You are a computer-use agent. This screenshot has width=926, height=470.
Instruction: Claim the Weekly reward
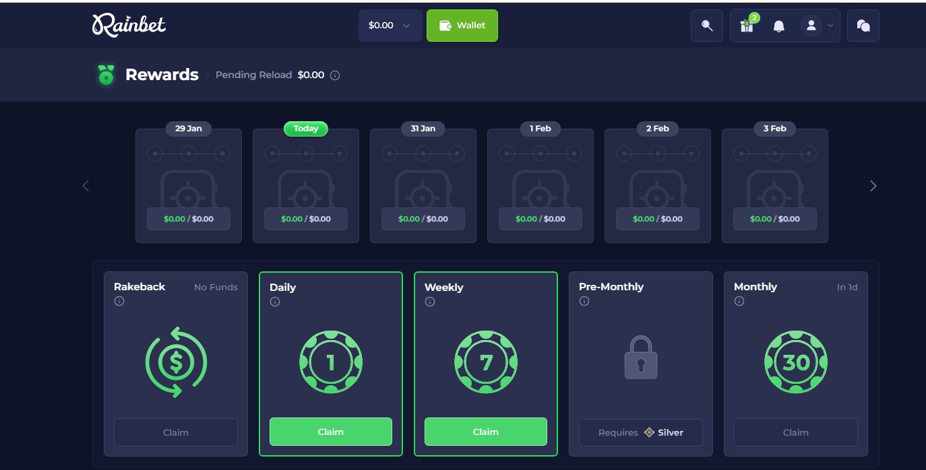click(485, 432)
